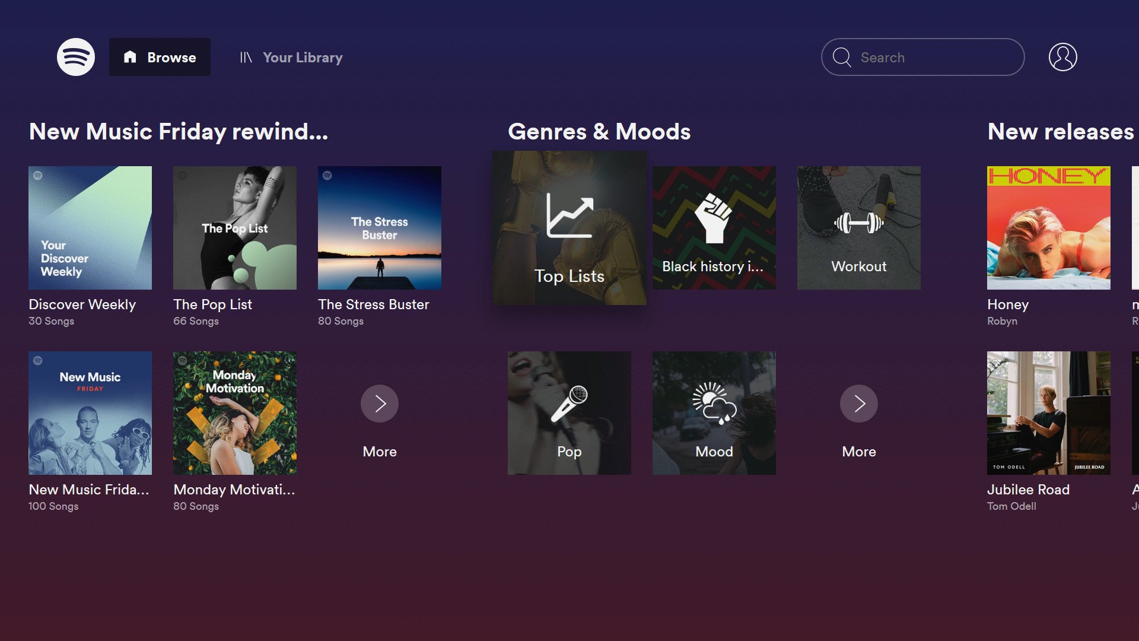
Task: Select the Pop microphone icon
Action: tap(569, 404)
